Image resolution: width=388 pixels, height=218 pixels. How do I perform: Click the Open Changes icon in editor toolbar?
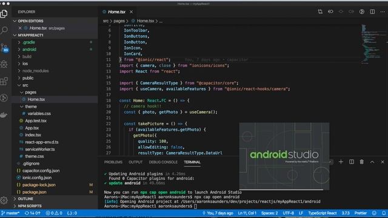point(320,12)
